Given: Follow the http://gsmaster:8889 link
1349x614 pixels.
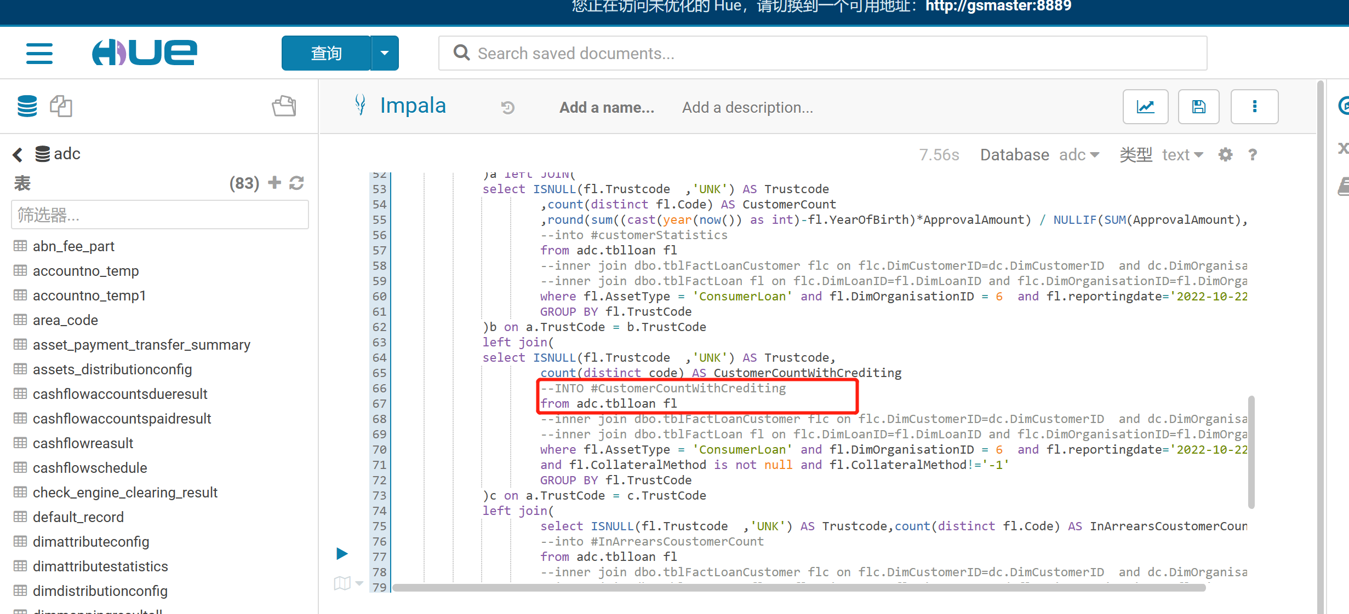Looking at the screenshot, I should point(998,7).
